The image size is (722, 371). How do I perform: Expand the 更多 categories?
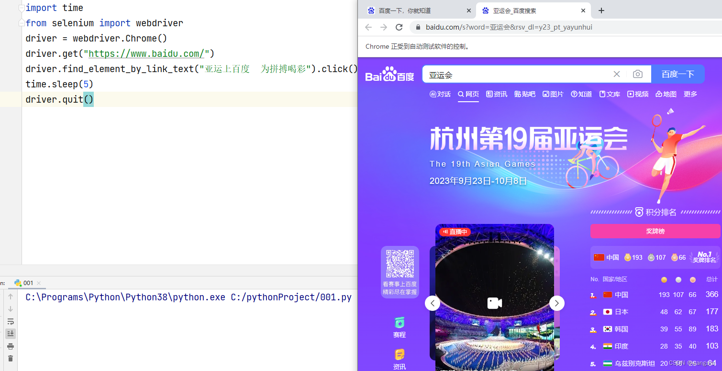pos(690,94)
